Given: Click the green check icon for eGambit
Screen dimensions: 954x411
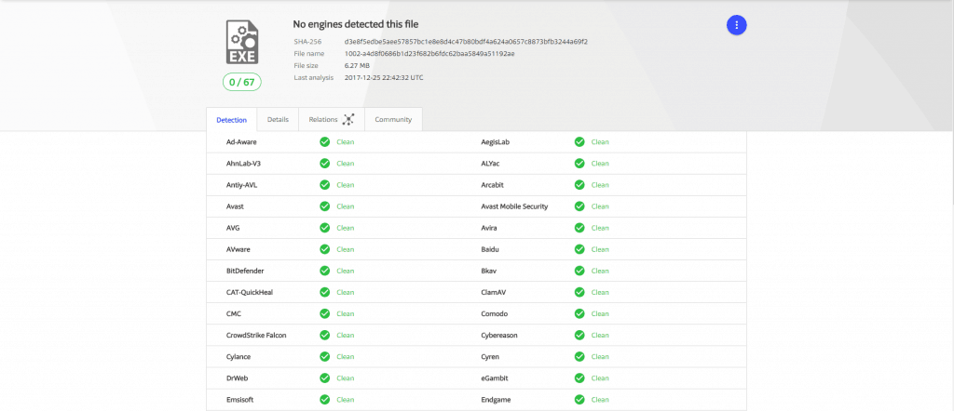Looking at the screenshot, I should point(579,378).
